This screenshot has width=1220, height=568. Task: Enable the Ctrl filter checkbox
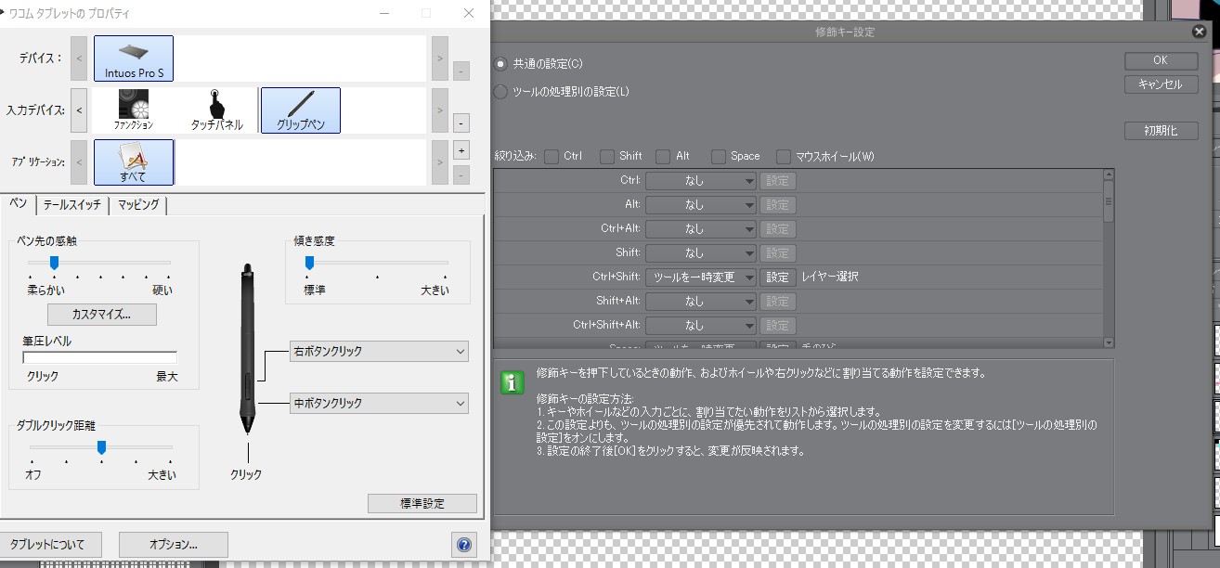click(x=552, y=156)
